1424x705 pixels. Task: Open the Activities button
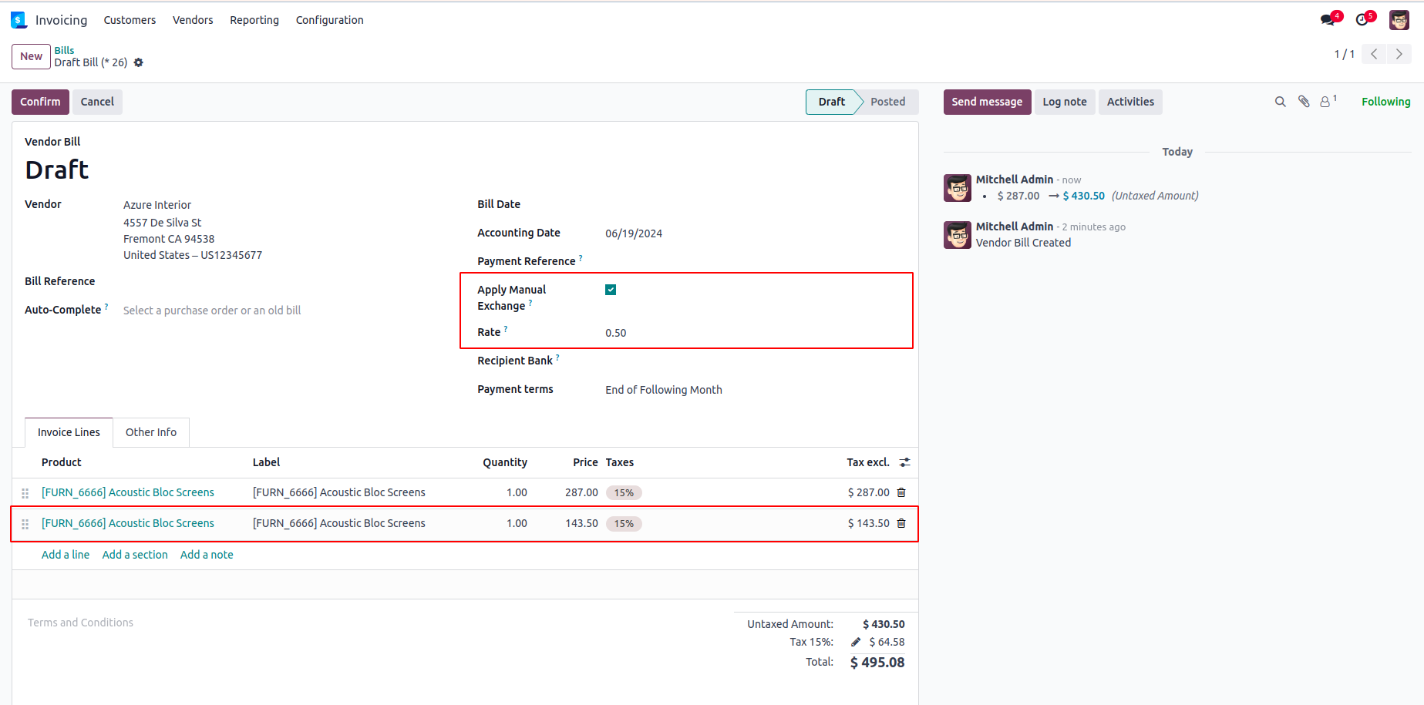coord(1130,102)
